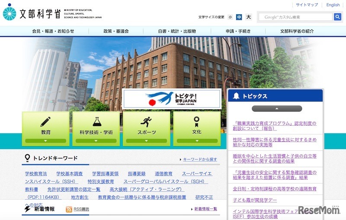346x220 pixels.
Task: Open the 文化 medal tile
Action: tap(197, 129)
